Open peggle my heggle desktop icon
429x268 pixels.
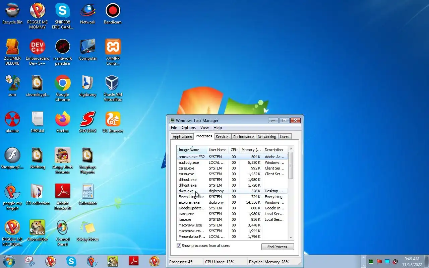tap(12, 197)
